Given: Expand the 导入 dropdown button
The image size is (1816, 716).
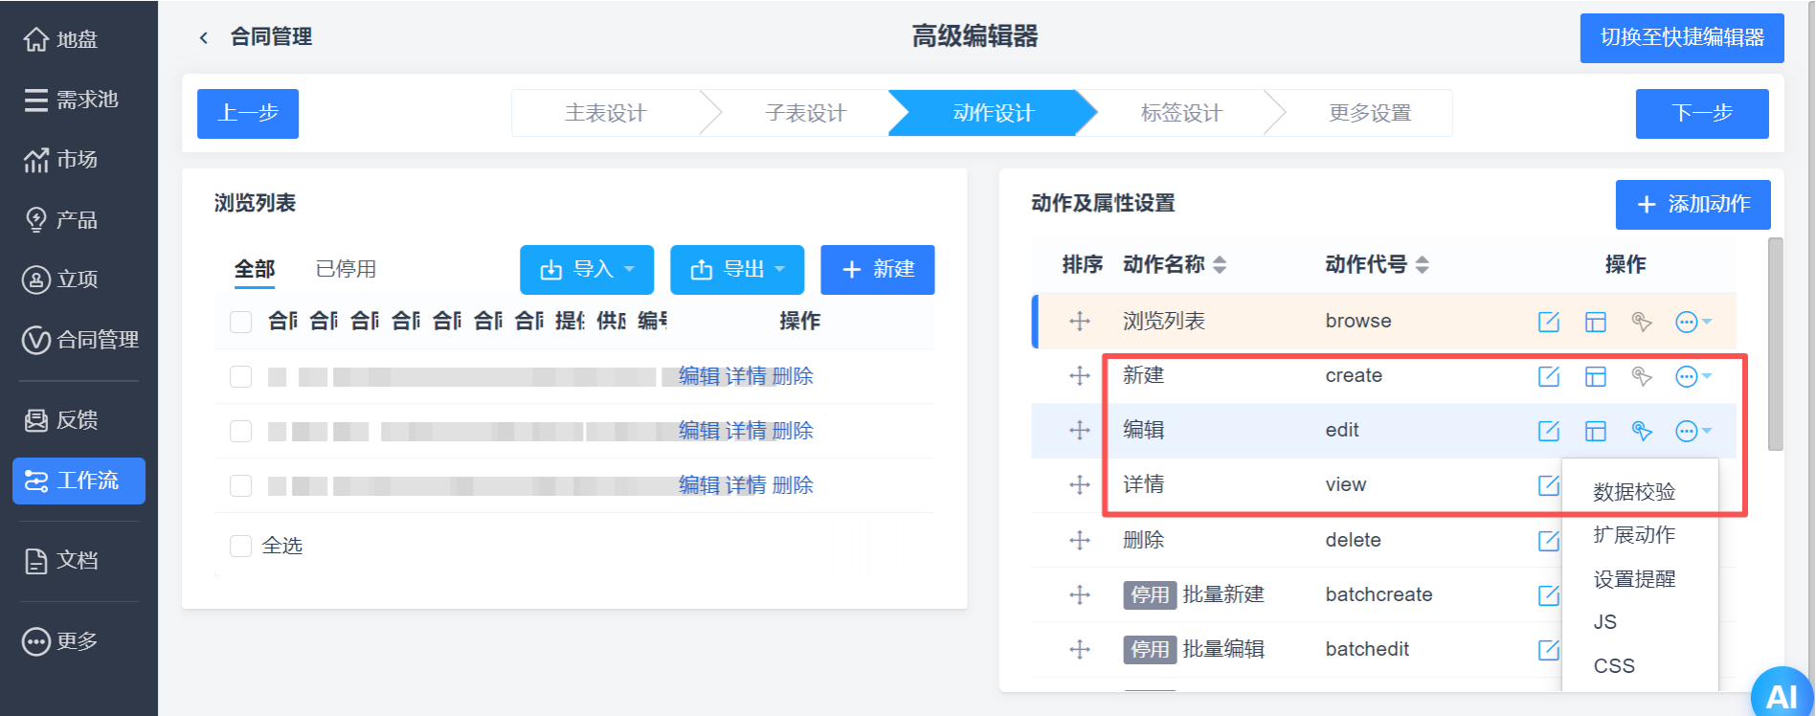Looking at the screenshot, I should pos(587,270).
